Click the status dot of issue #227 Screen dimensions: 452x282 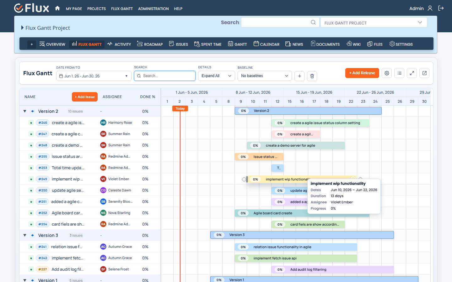click(31, 269)
